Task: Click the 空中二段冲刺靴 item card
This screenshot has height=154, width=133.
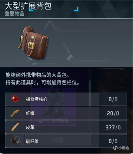Action: (x=54, y=105)
